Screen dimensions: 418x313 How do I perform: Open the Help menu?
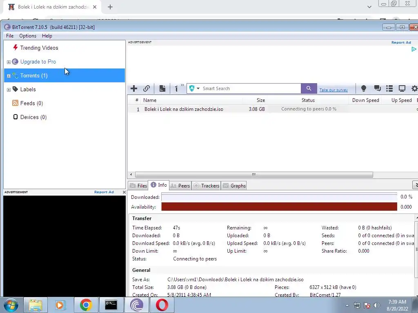click(x=47, y=36)
